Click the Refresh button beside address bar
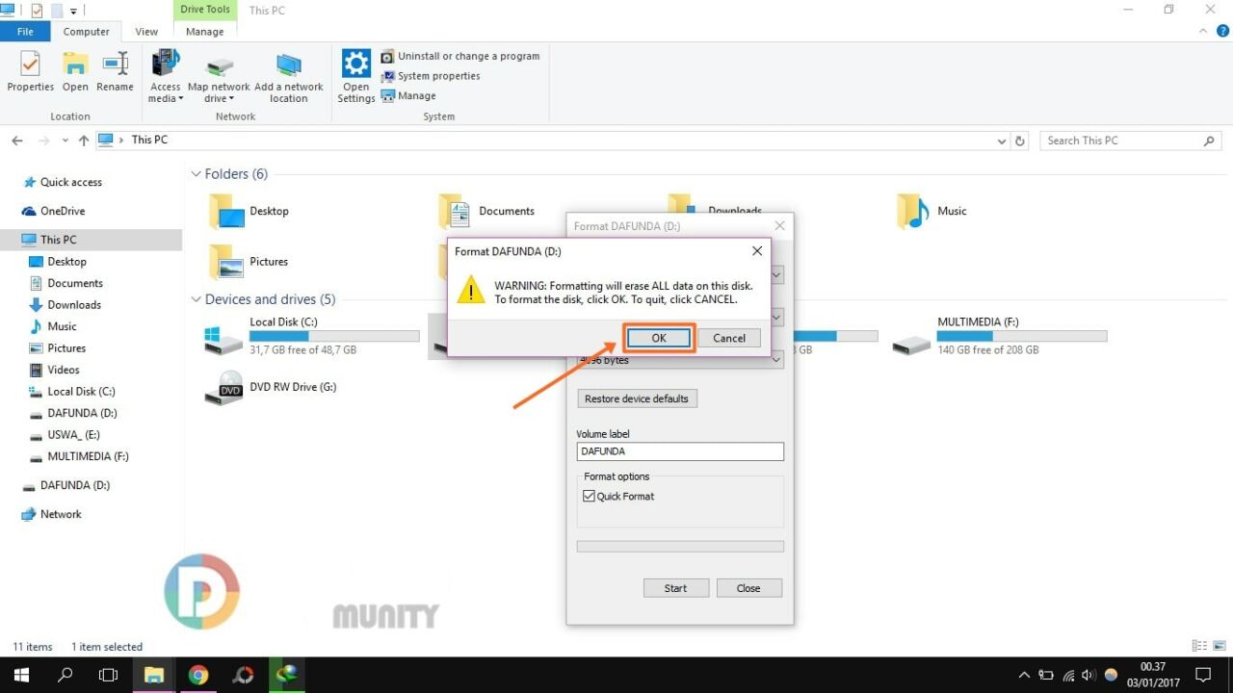Image resolution: width=1233 pixels, height=693 pixels. pos(1020,141)
